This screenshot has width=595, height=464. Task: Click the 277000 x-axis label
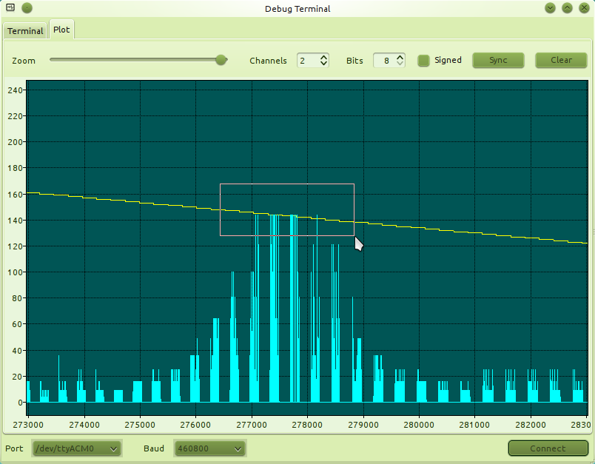[252, 425]
